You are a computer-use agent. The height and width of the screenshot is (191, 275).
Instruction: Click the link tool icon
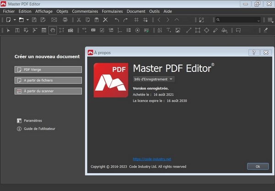point(84,30)
